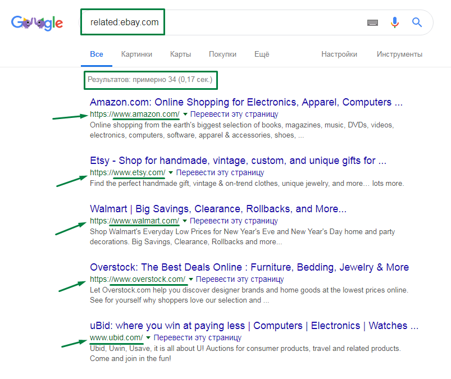Expand dropdown arrow next to amazon.com URL
This screenshot has width=451, height=379.
pos(185,115)
